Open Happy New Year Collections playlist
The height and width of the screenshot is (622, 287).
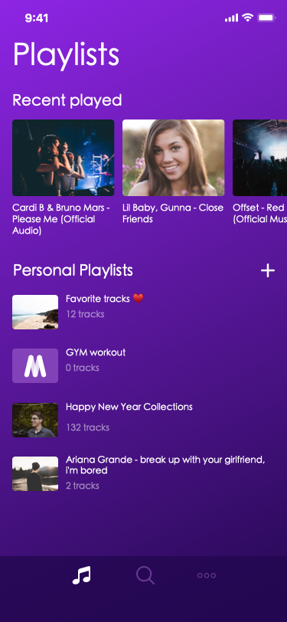144,420
